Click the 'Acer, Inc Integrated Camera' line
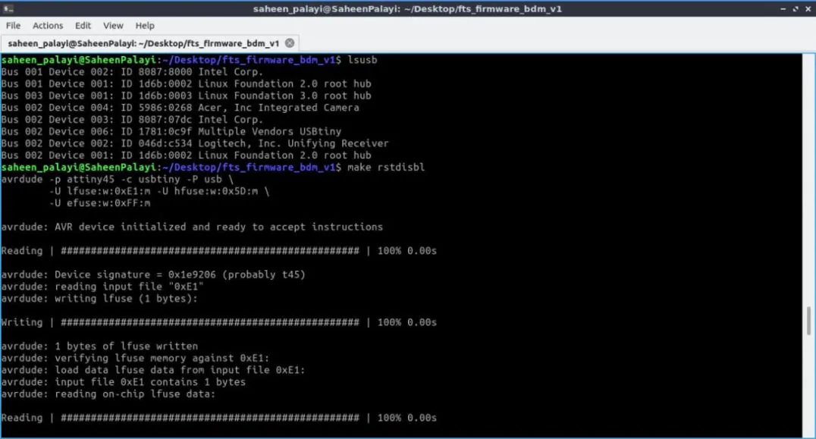 (x=180, y=108)
